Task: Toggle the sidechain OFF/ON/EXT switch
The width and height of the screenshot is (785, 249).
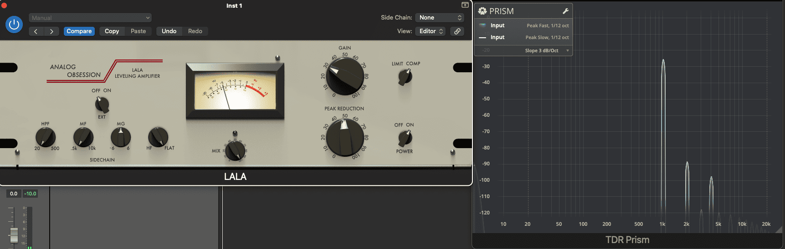Action: [x=102, y=105]
